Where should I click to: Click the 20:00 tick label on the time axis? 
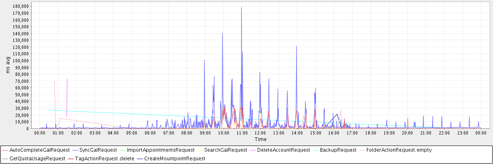pyautogui.click(x=407, y=133)
